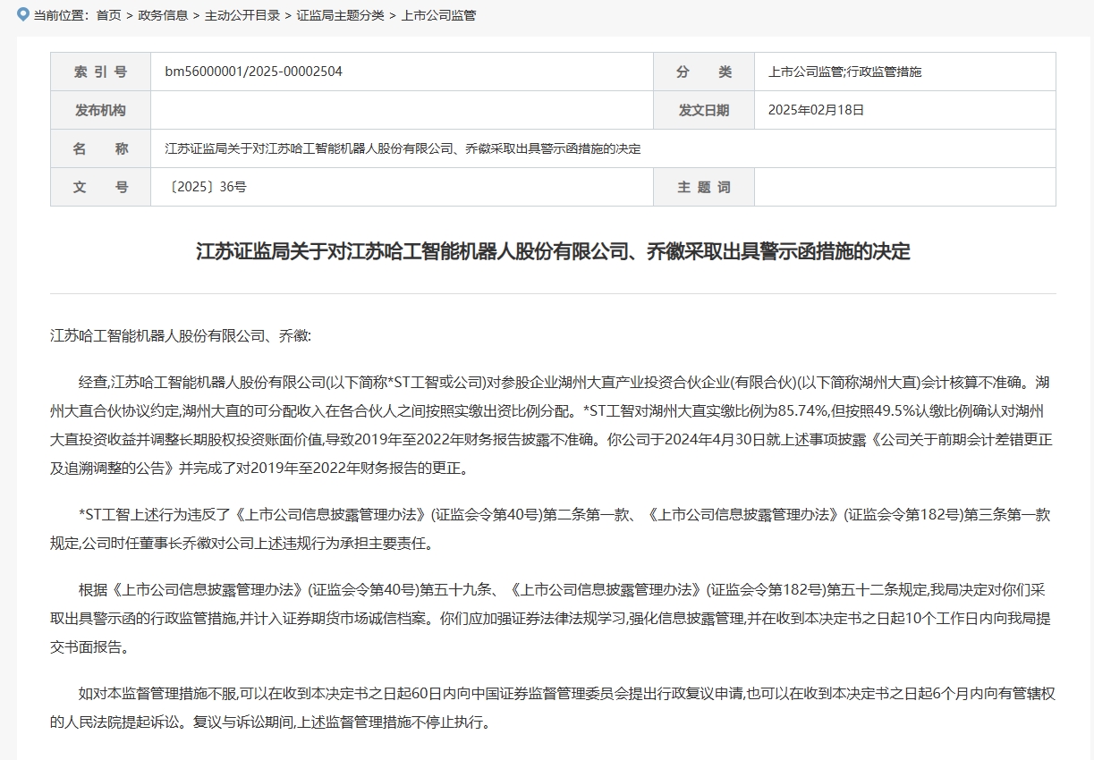Screen dimensions: 1094x760
Task: Click paragraph starting 如对本监督管理措施不服
Action: pyautogui.click(x=552, y=707)
